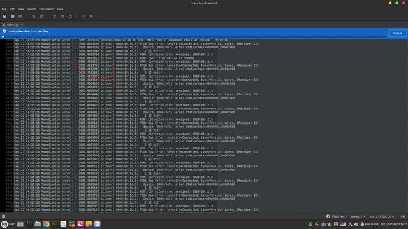Open the Calculator from the taskbar
Screen dimensions: 408x229
[72, 224]
